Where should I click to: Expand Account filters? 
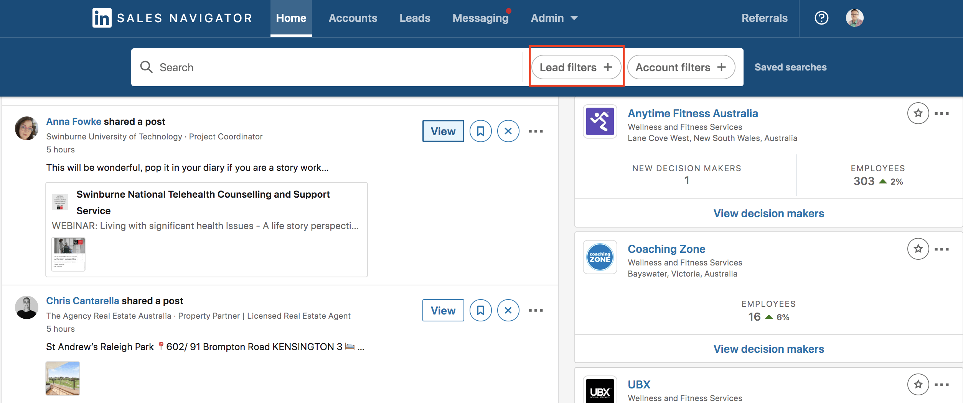[681, 67]
